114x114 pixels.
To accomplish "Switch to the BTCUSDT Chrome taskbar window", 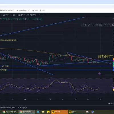I will click(x=27, y=112).
